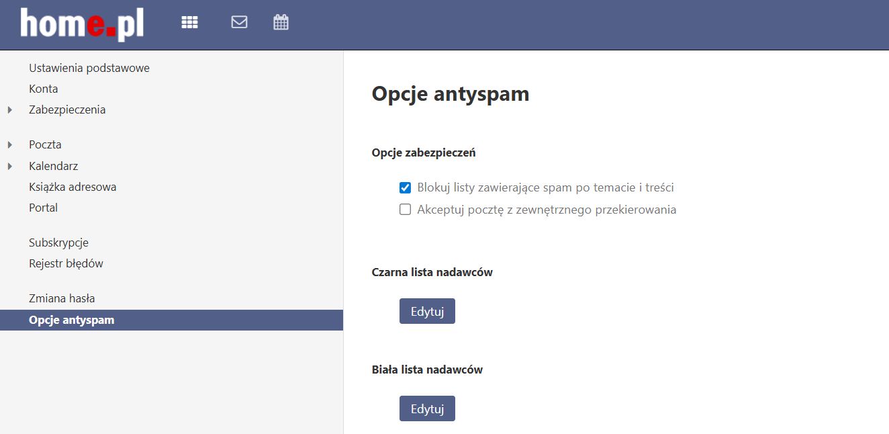This screenshot has height=434, width=889.
Task: Click the Zabezpieczenia sidebar label
Action: [67, 110]
